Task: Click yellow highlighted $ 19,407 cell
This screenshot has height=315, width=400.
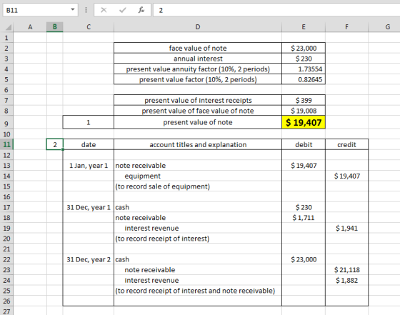Action: click(x=304, y=122)
